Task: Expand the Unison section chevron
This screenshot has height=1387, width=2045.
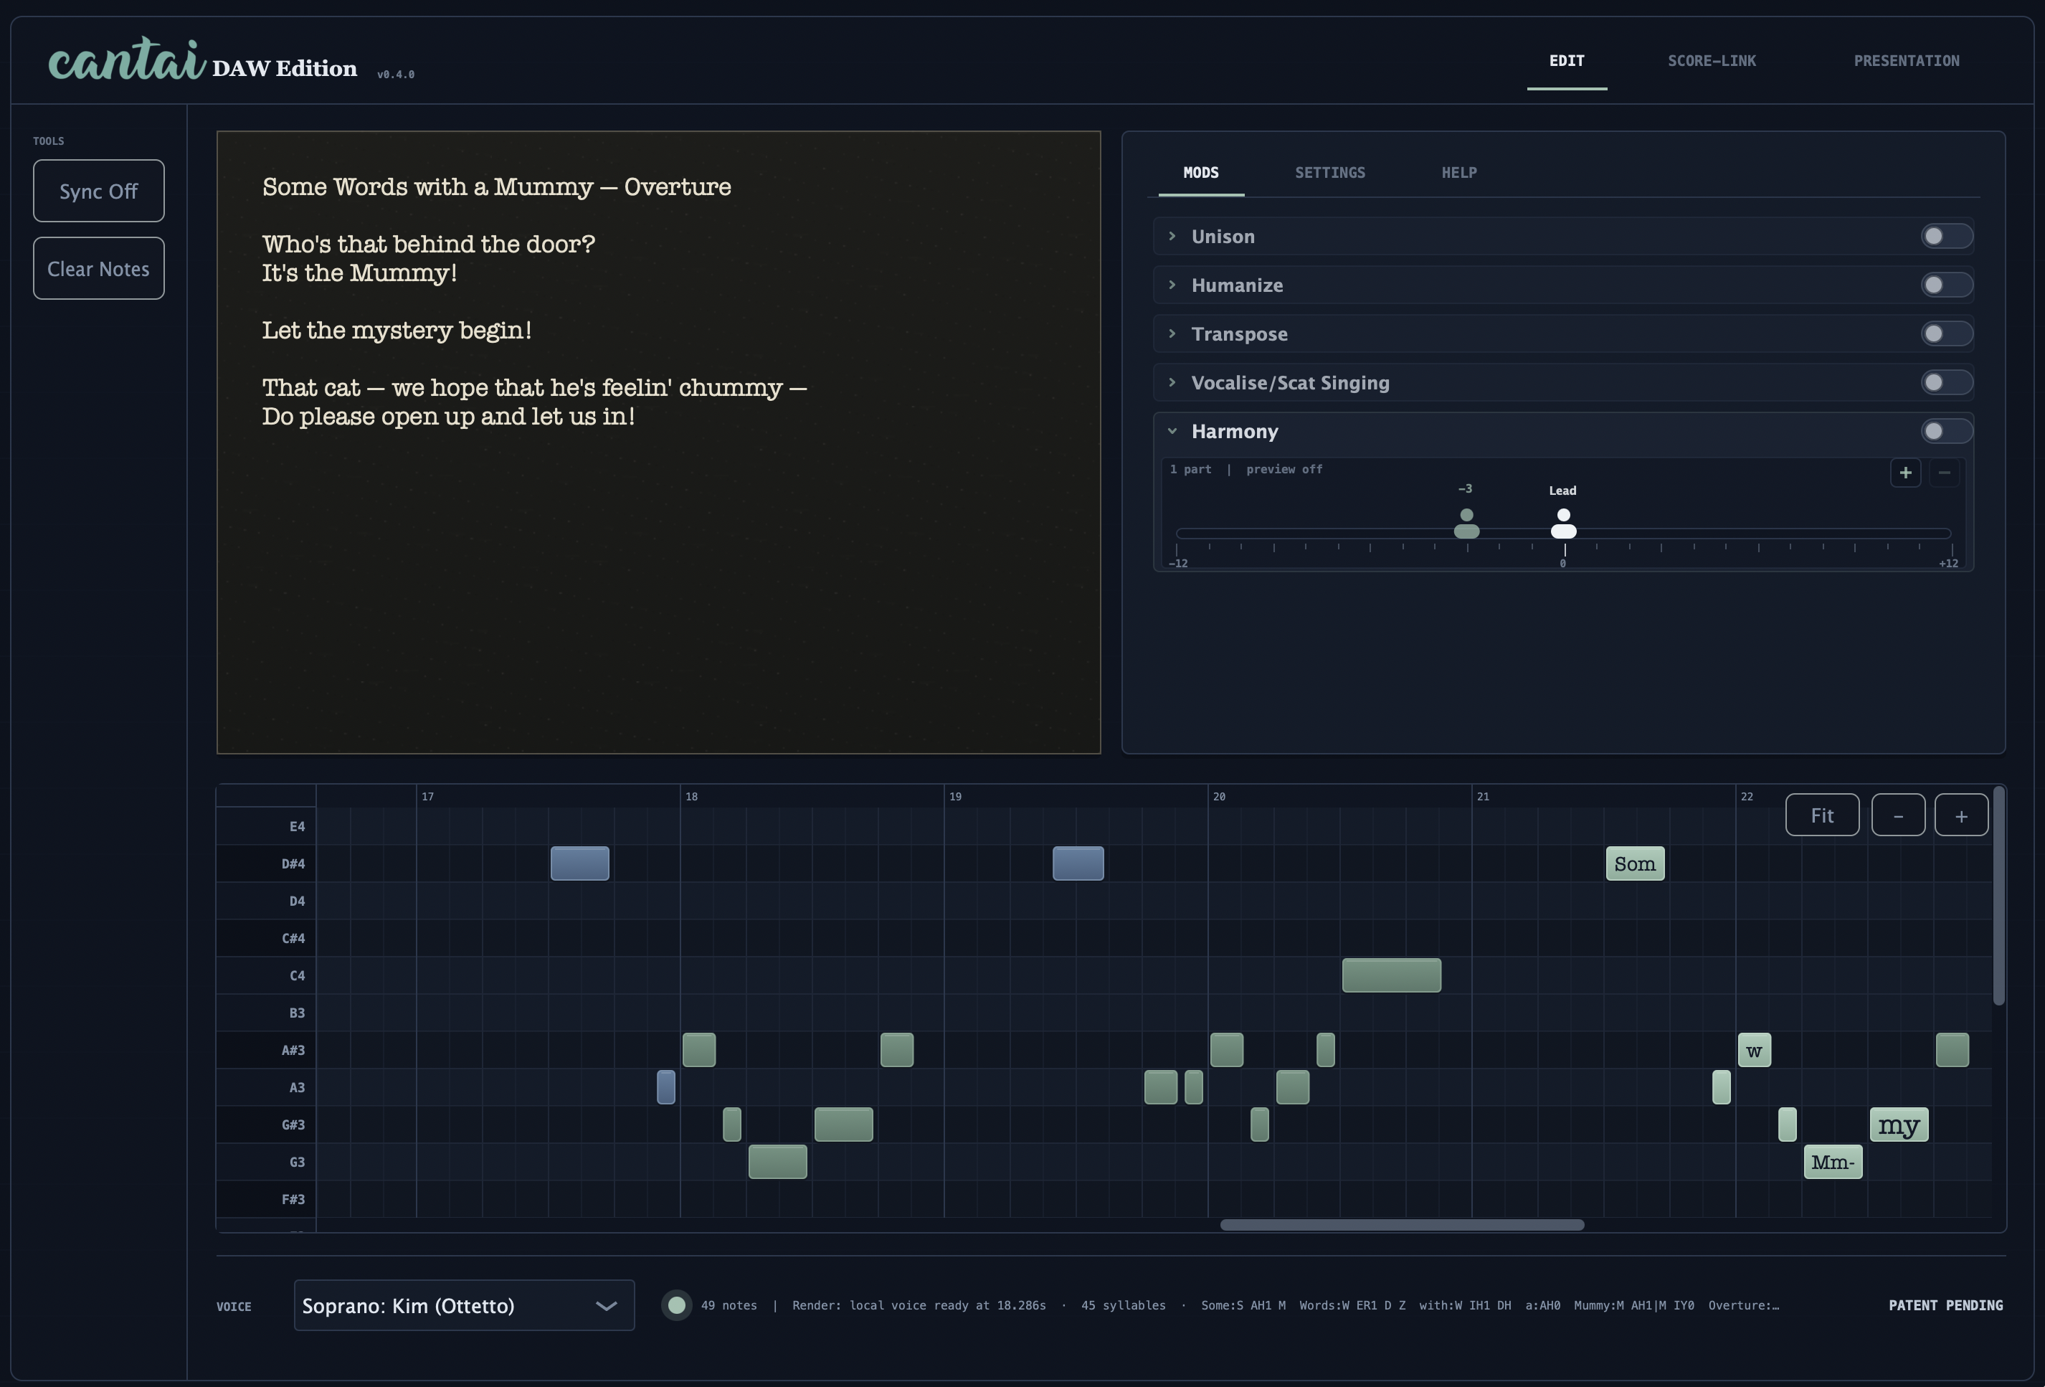Action: [x=1172, y=236]
